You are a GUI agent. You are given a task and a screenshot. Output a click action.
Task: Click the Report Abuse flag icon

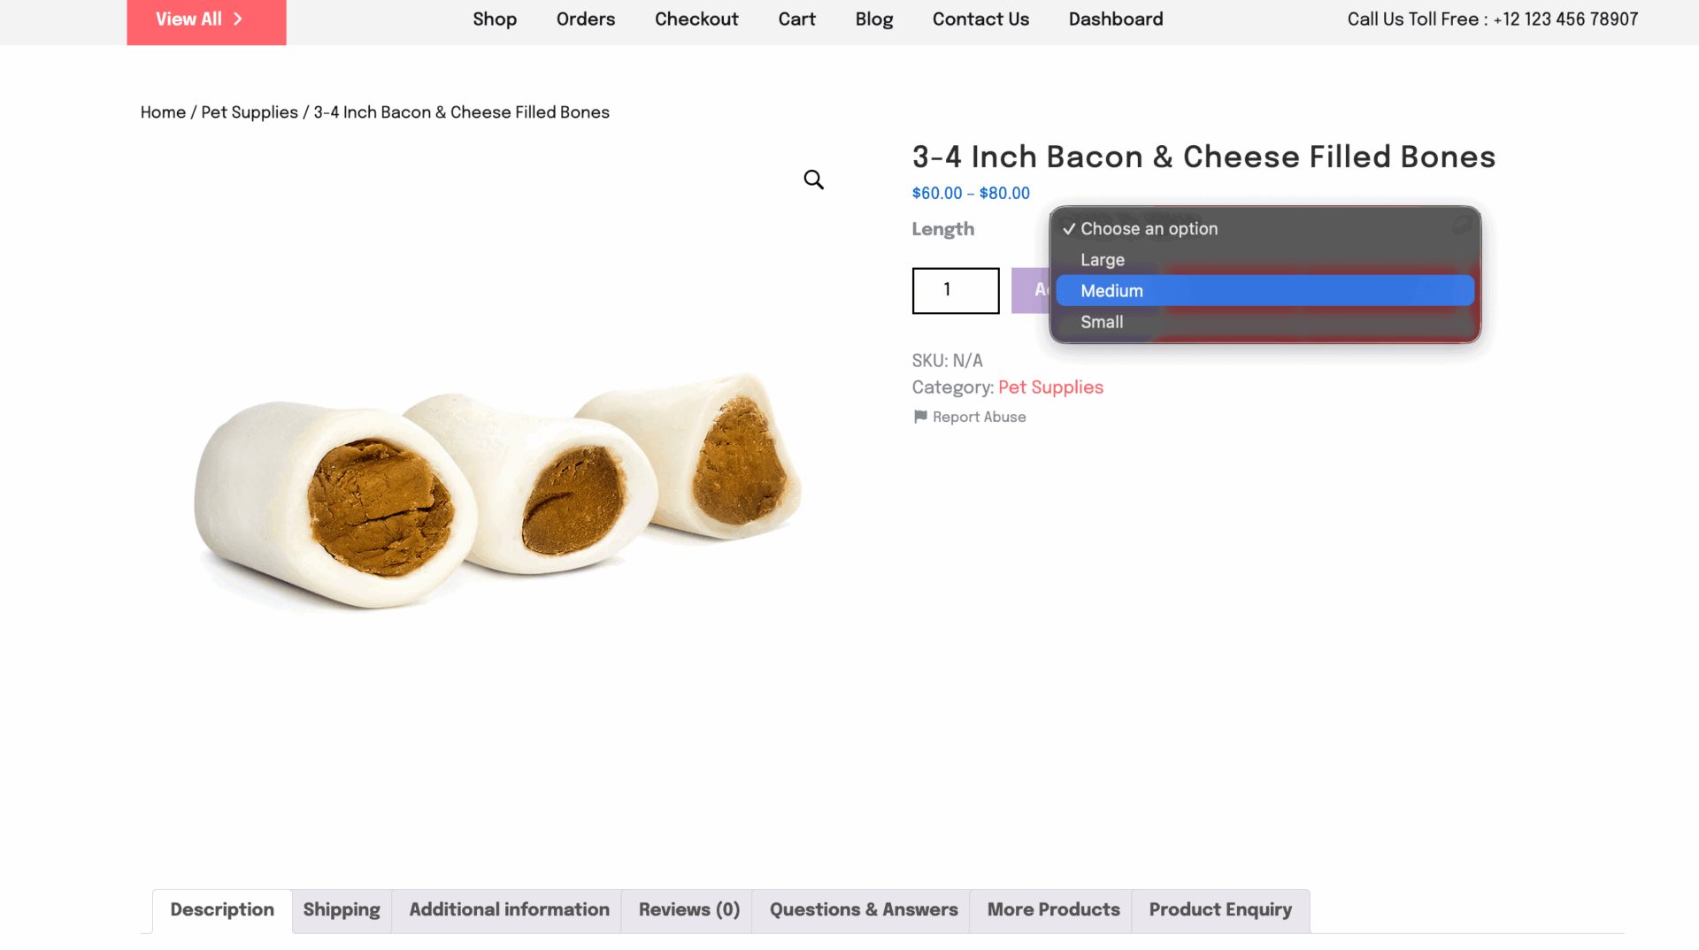[x=920, y=417]
